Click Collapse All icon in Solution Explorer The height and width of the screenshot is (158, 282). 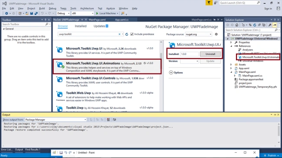click(x=259, y=25)
